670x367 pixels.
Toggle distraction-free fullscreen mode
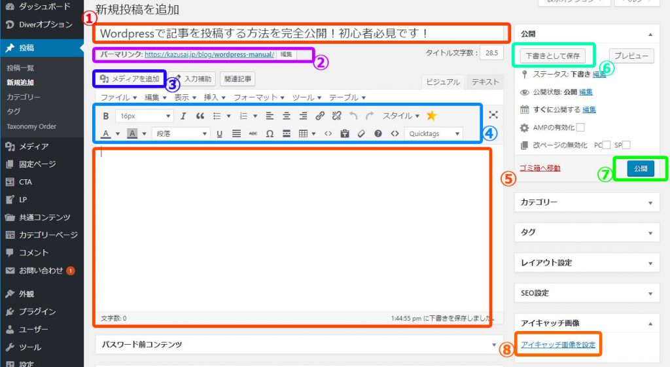click(493, 114)
